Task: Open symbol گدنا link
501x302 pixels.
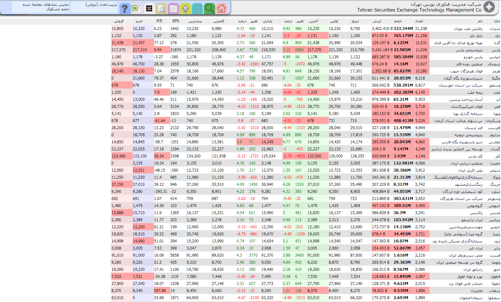Action: pos(497,43)
